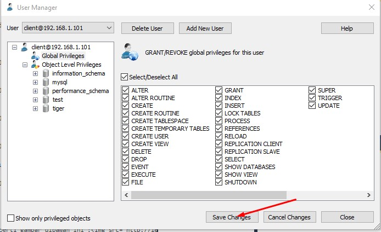
Task: Open the User dropdown list
Action: (109, 28)
